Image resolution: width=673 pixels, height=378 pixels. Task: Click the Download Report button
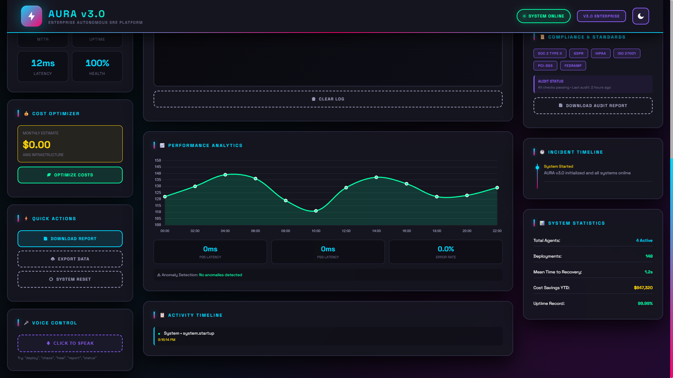[x=70, y=239]
